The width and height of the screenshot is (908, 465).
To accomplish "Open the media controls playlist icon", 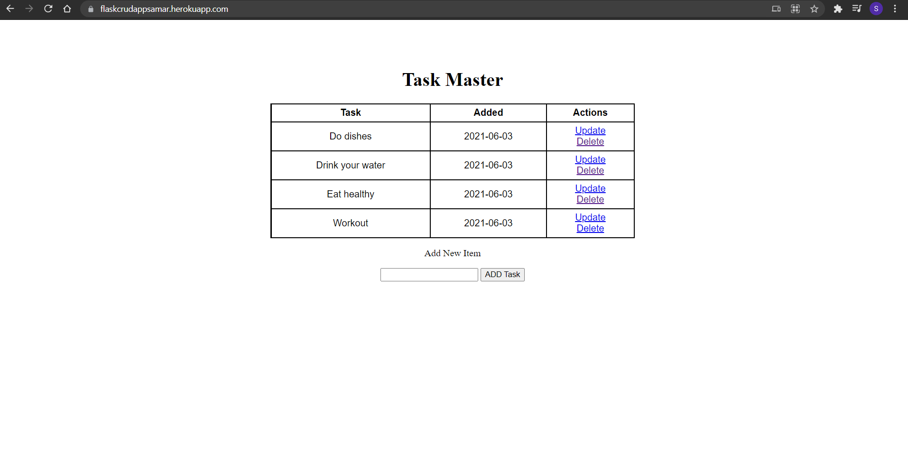I will coord(857,9).
